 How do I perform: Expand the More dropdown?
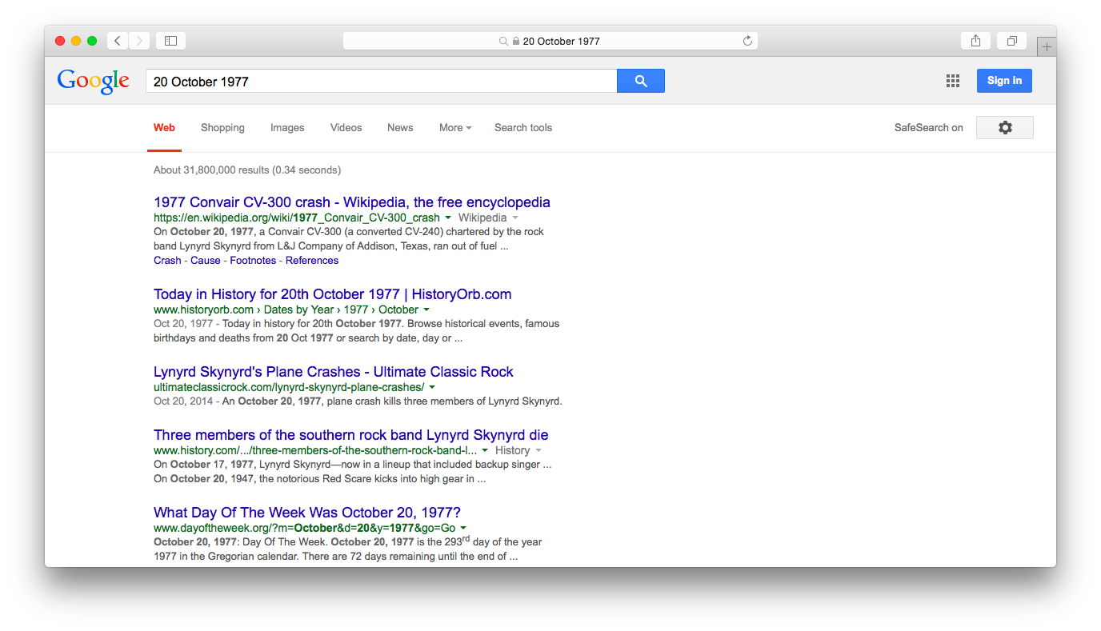[x=455, y=127]
